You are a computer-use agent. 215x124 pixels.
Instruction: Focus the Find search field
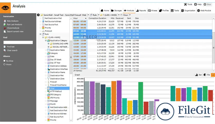click(x=18, y=43)
